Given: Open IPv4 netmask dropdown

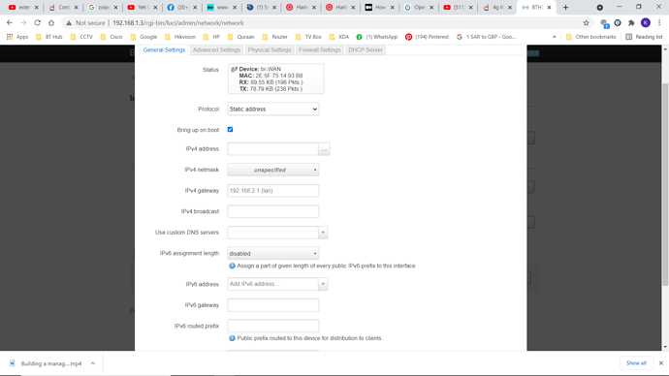Looking at the screenshot, I should pyautogui.click(x=273, y=171).
